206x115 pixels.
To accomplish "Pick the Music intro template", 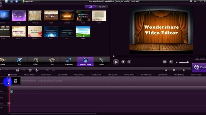I will point(83,16).
